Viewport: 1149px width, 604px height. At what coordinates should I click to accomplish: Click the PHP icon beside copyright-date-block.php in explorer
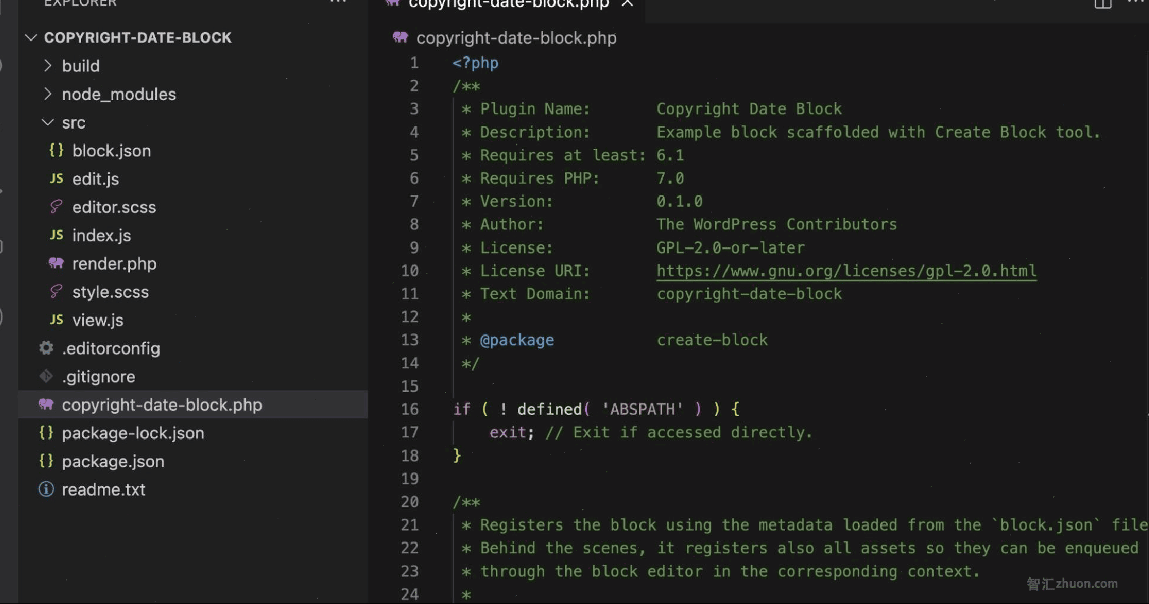46,405
